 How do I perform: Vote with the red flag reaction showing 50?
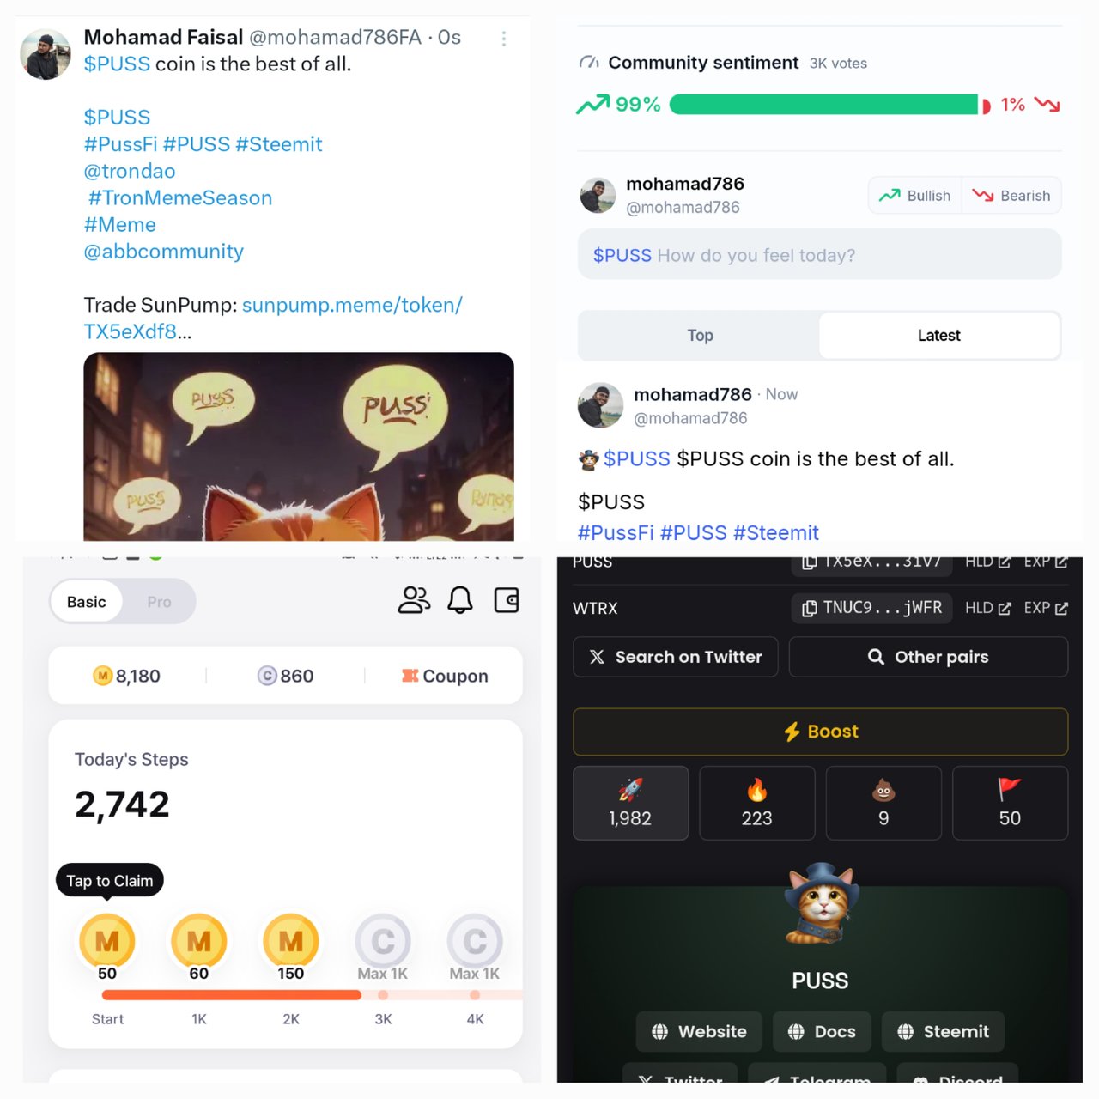1010,803
